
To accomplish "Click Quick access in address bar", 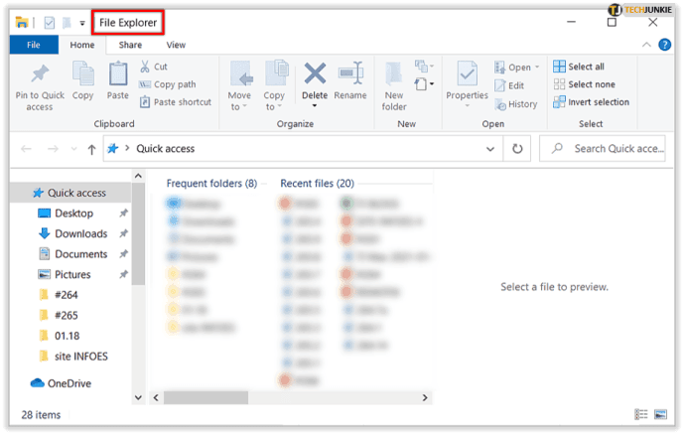I will pos(166,149).
